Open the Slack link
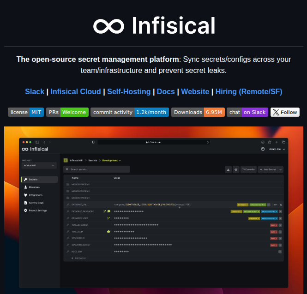 tap(35, 91)
